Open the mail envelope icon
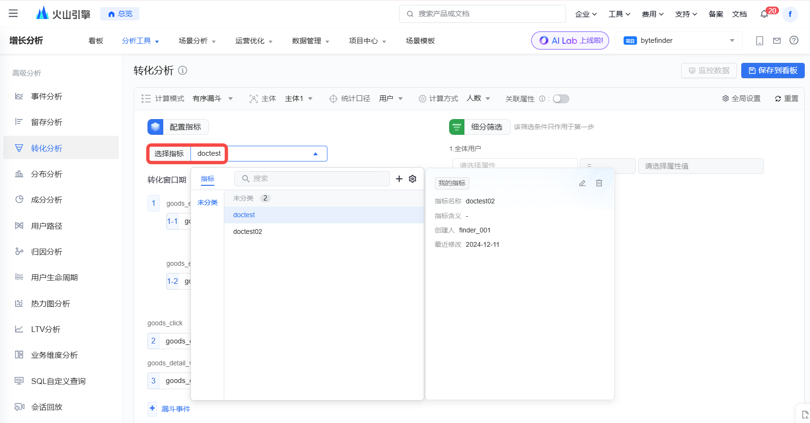The image size is (810, 423). (x=777, y=41)
